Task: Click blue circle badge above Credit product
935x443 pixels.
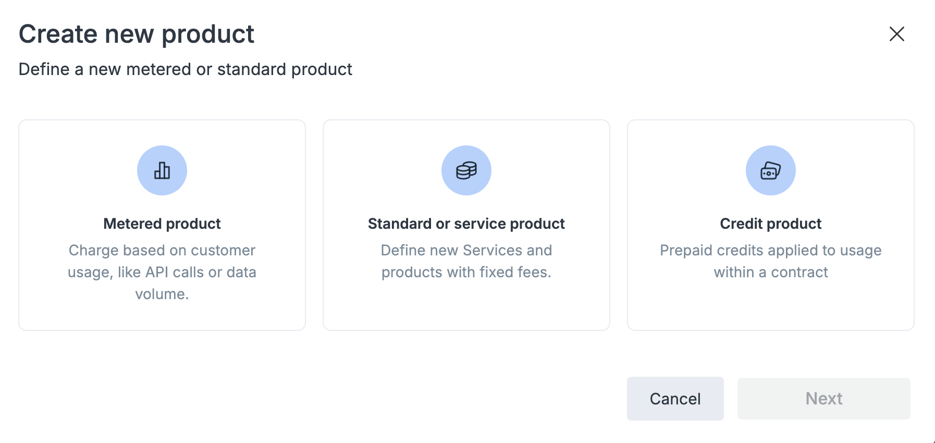Action: pyautogui.click(x=771, y=170)
